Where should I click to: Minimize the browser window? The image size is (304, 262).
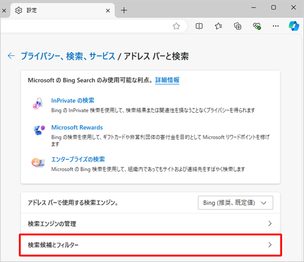[254, 7]
